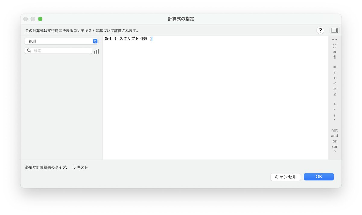Insert the not-equal ≠ operator
The width and height of the screenshot is (362, 215).
(335, 72)
